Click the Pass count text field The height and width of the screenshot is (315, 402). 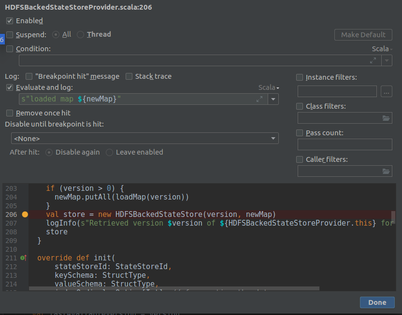[345, 144]
